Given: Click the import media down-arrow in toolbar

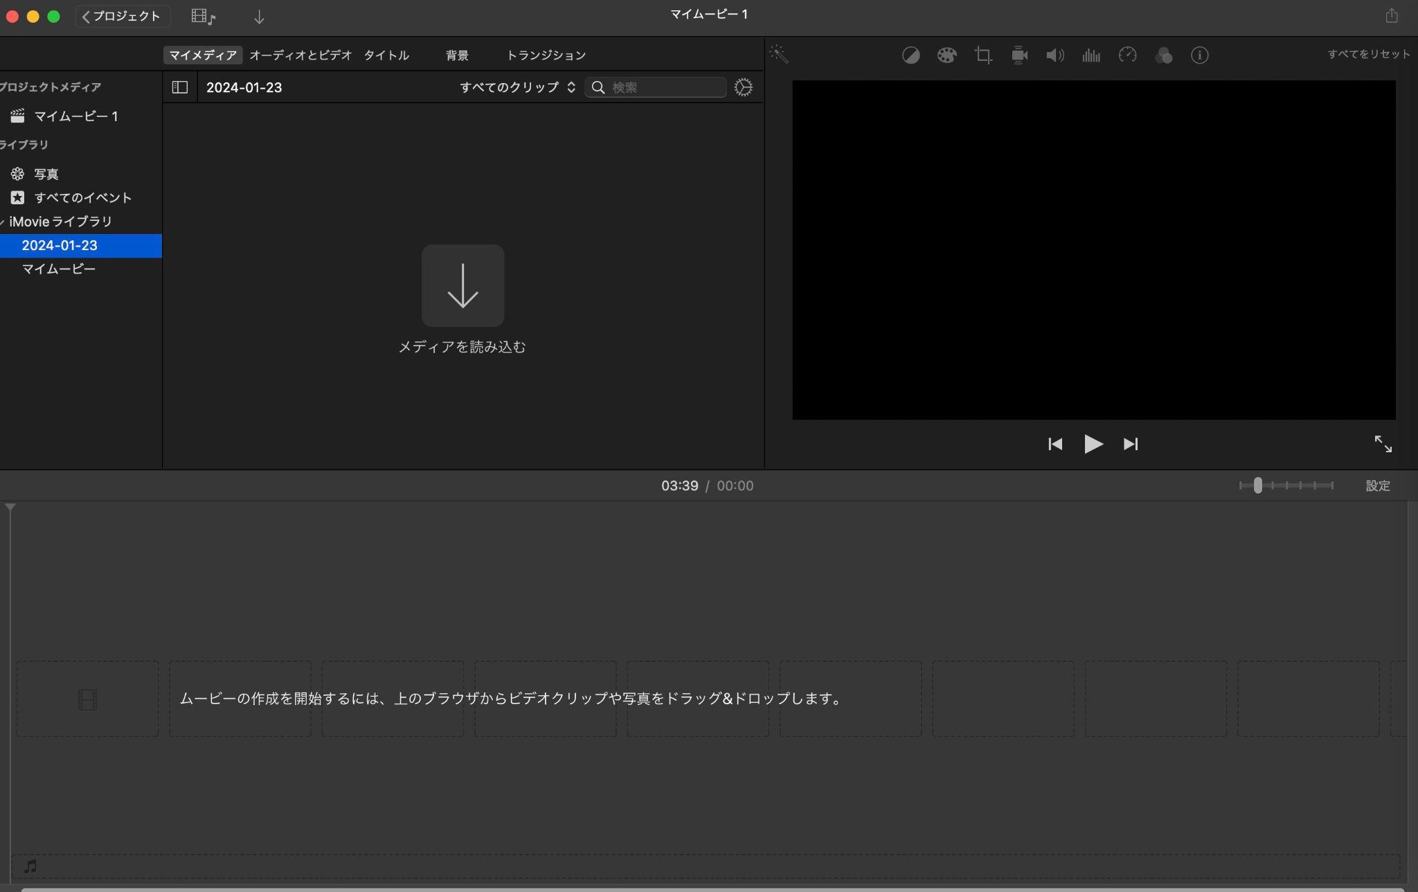Looking at the screenshot, I should pyautogui.click(x=259, y=17).
